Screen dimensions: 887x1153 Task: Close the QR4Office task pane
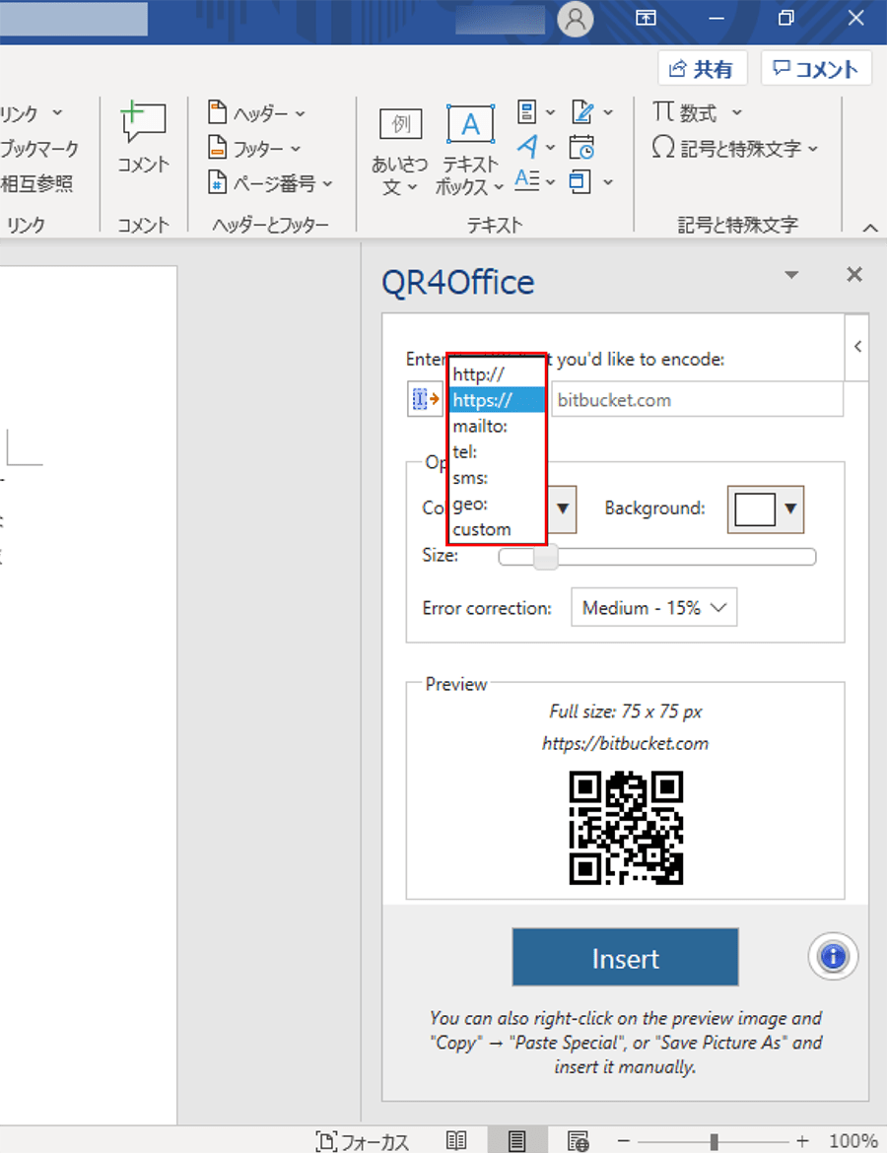853,275
